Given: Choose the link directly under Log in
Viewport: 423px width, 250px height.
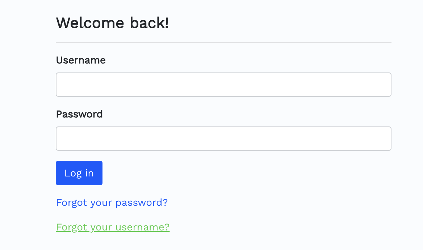Looking at the screenshot, I should click(x=112, y=203).
